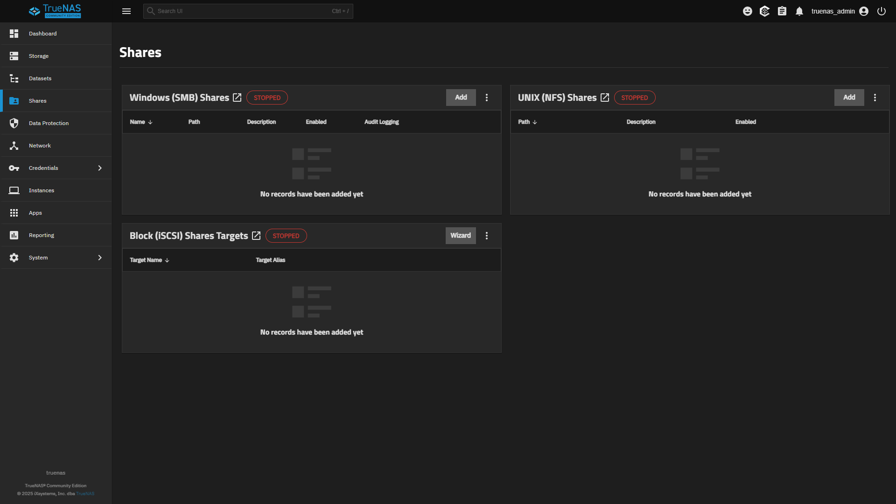The height and width of the screenshot is (504, 896).
Task: Open the NFS Shares three-dot menu
Action: point(875,98)
